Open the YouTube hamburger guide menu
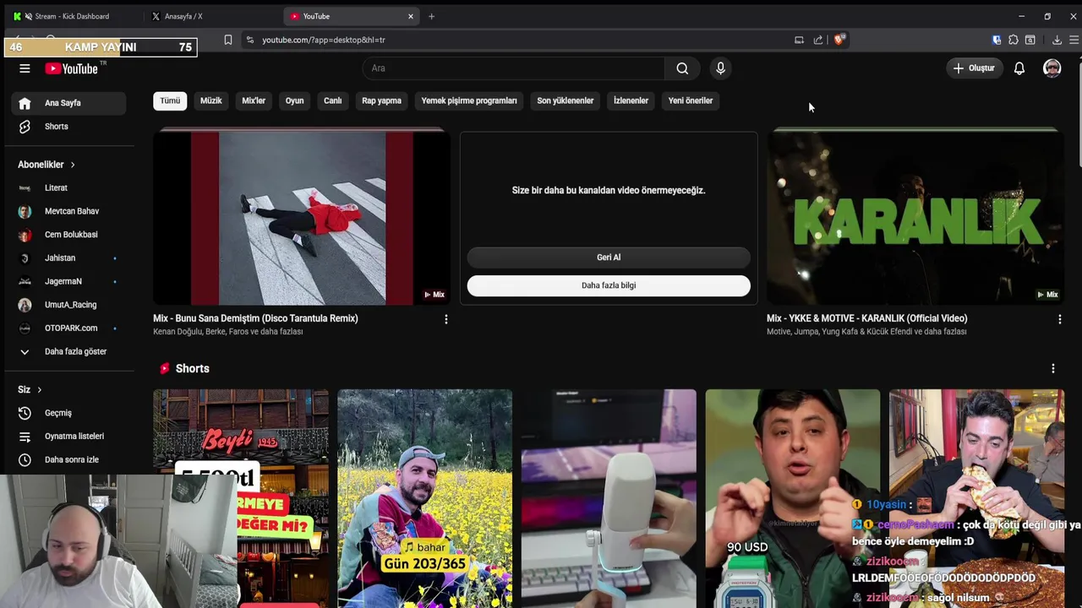 [25, 68]
